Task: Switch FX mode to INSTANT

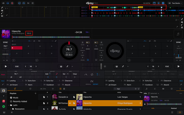Action: (95, 84)
